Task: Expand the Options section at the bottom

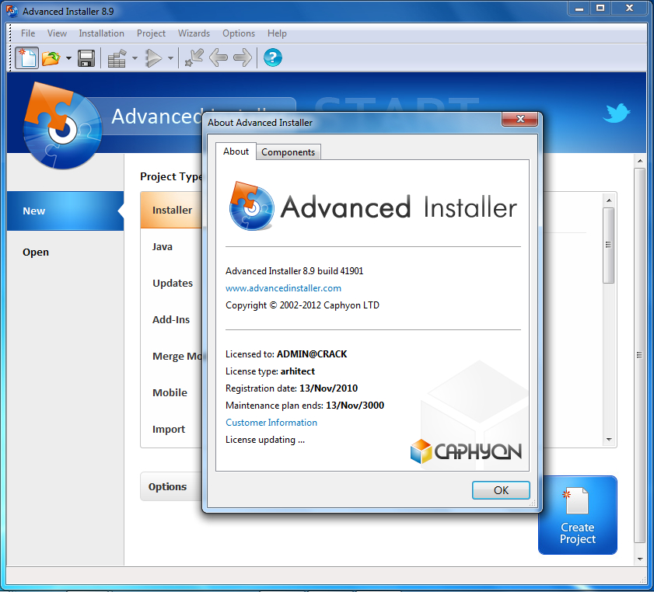Action: click(x=169, y=486)
